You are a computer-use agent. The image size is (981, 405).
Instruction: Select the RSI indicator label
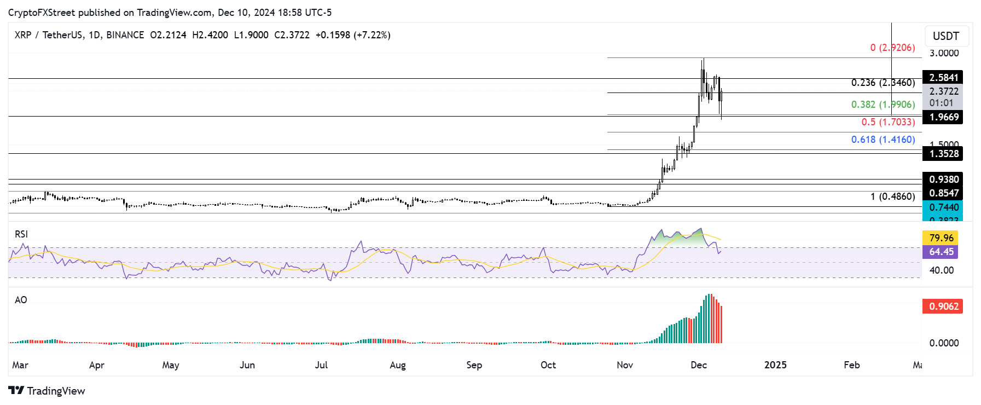point(21,234)
